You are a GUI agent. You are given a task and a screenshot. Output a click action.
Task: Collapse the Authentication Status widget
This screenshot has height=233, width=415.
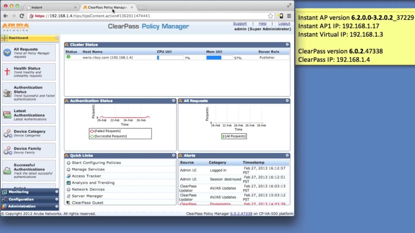point(173,100)
